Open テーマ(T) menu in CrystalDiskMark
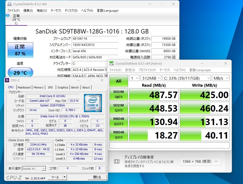The width and height of the screenshot is (243, 184). pos(165,70)
